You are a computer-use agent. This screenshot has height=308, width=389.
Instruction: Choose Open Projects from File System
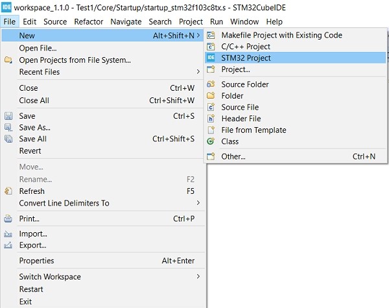coord(75,60)
